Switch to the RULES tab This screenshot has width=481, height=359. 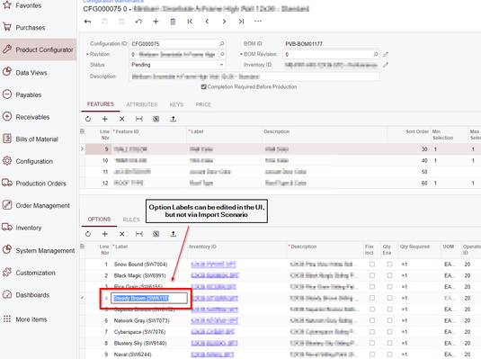click(131, 220)
